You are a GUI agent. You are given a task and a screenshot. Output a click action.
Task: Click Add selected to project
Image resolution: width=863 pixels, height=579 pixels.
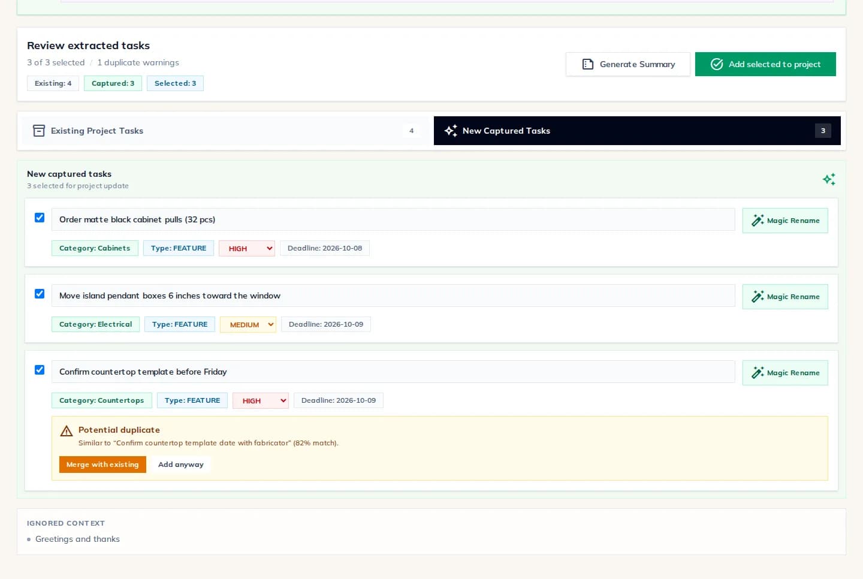click(765, 64)
